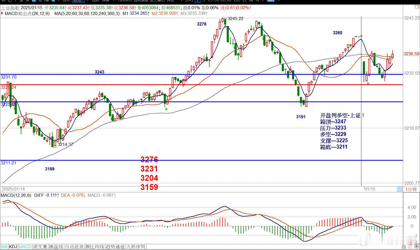420x250 pixels.
Task: Click the 3211.21 blue line price label
Action: click(8, 163)
